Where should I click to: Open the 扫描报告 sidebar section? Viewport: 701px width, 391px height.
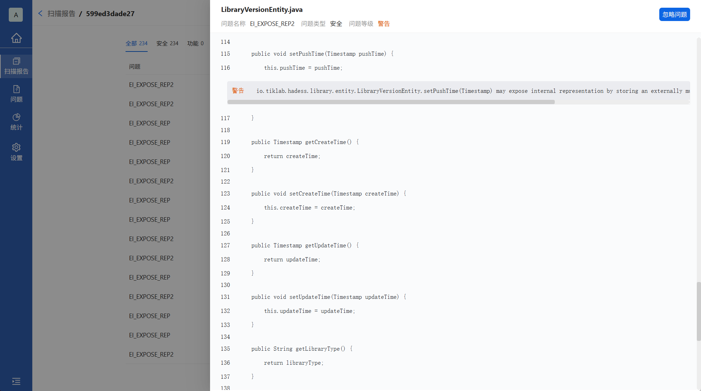coord(16,66)
